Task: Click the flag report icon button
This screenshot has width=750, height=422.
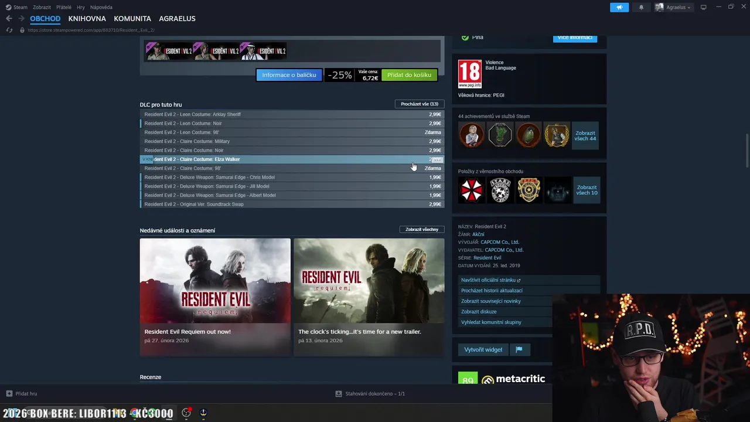Action: coord(519,349)
